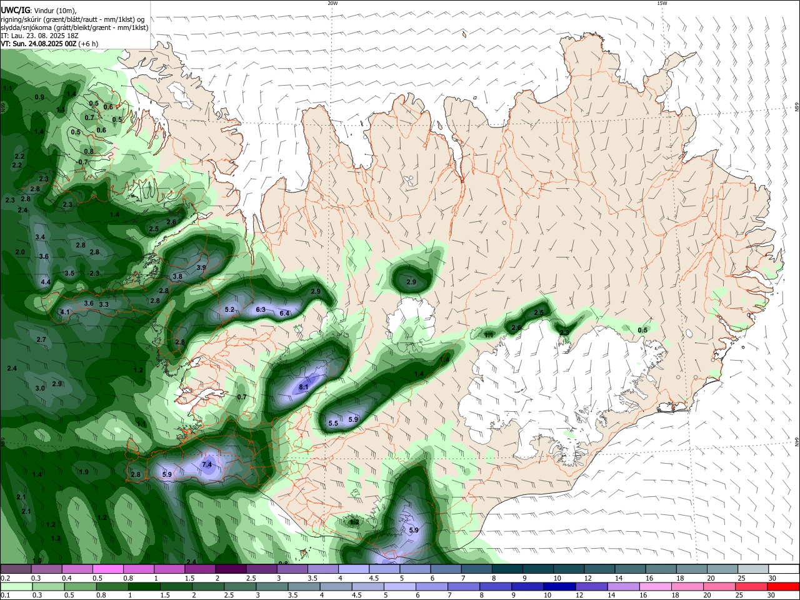Click the 'IT: Lau. 23. 08. 2025 18Z' line
The width and height of the screenshot is (800, 600).
tap(39, 36)
